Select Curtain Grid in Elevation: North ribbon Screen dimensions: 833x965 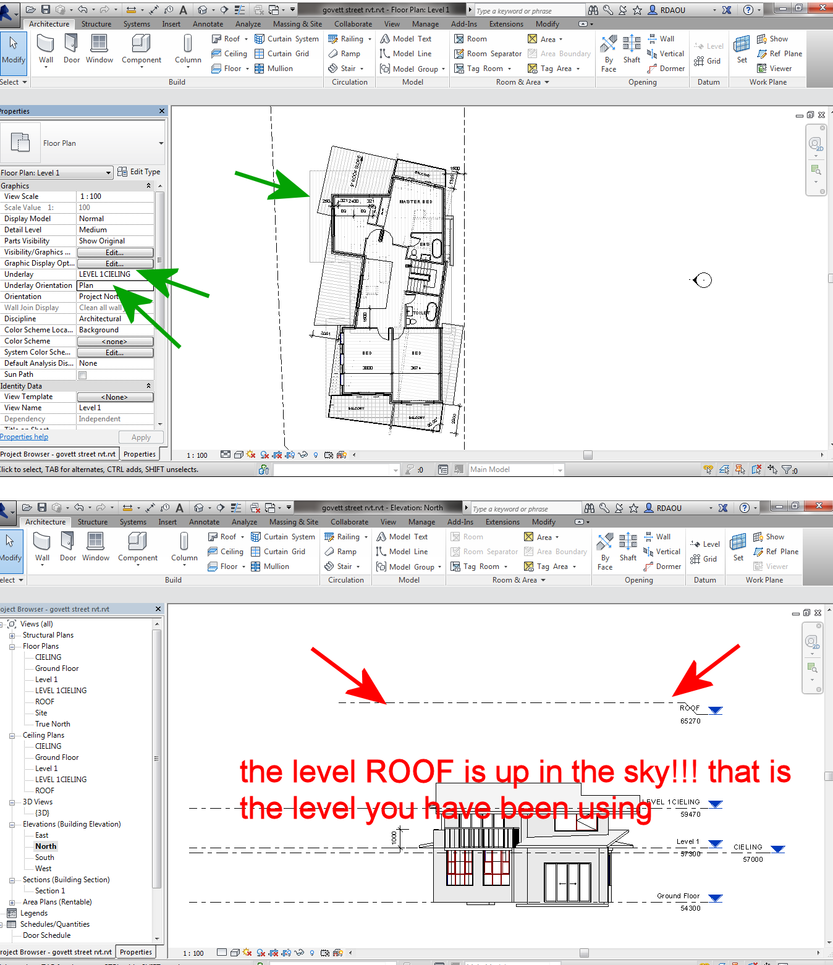click(x=278, y=552)
